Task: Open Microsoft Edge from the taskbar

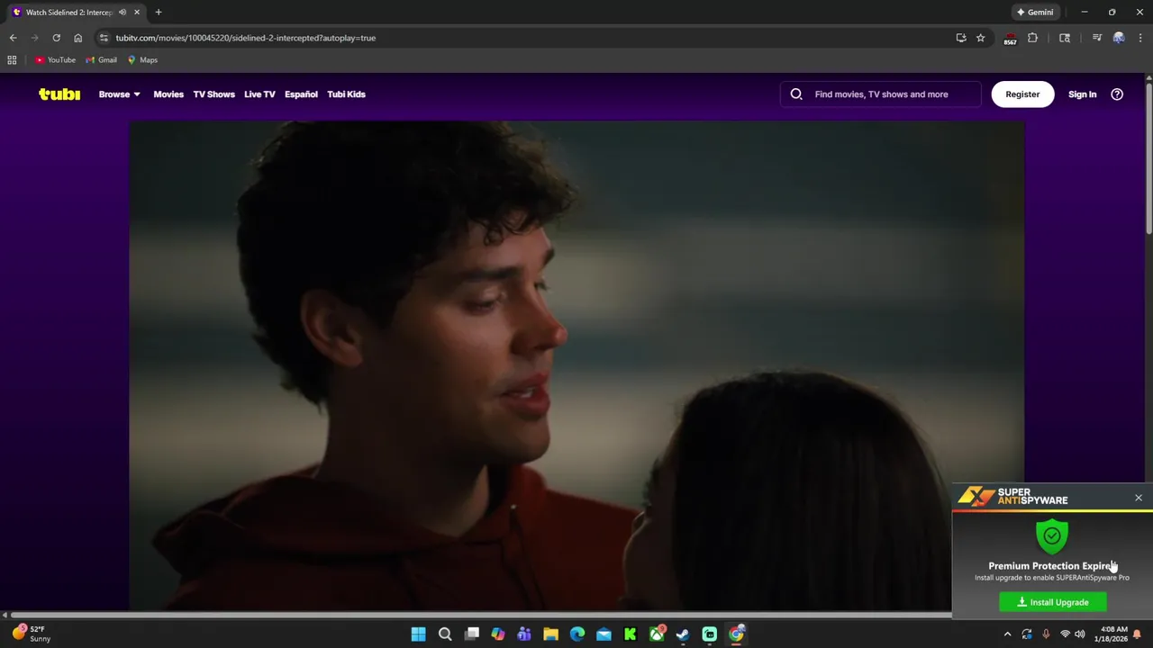Action: pos(577,634)
